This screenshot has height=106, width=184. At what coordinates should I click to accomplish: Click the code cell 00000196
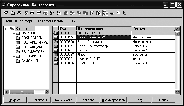coord(68,63)
